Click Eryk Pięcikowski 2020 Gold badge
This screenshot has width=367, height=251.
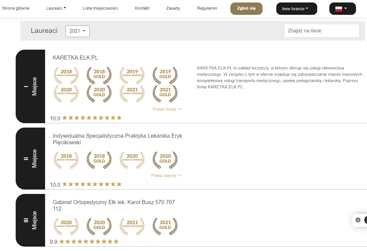pyautogui.click(x=165, y=160)
